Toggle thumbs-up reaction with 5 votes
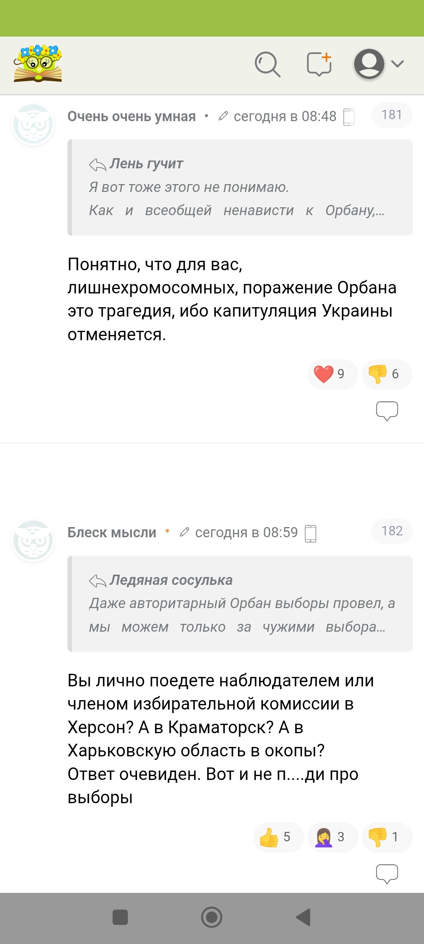Screen dimensions: 424x944 (278, 837)
